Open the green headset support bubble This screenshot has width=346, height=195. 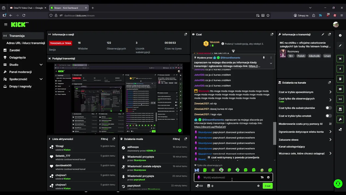click(x=338, y=183)
